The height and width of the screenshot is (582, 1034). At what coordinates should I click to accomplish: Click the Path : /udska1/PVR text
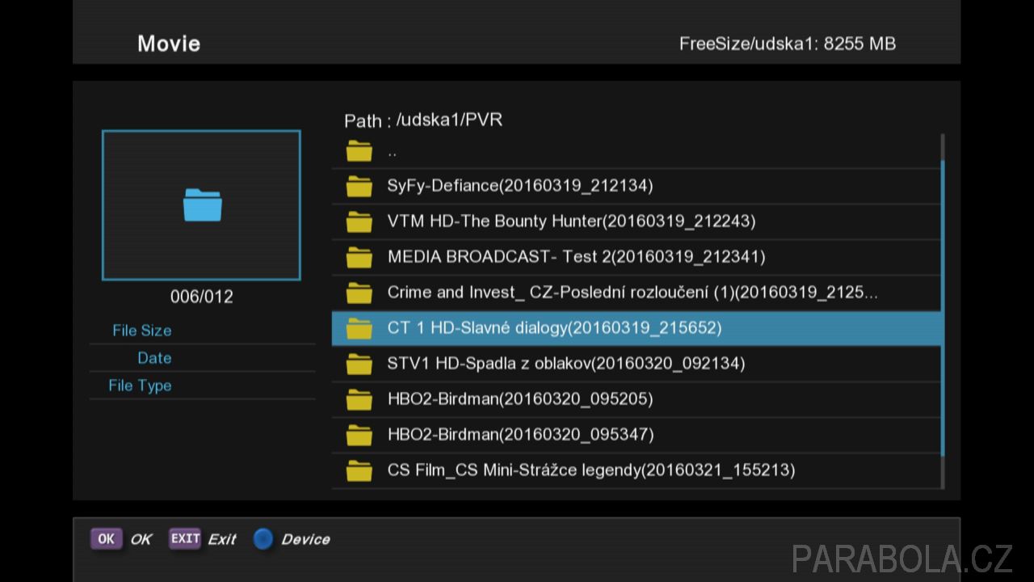423,120
